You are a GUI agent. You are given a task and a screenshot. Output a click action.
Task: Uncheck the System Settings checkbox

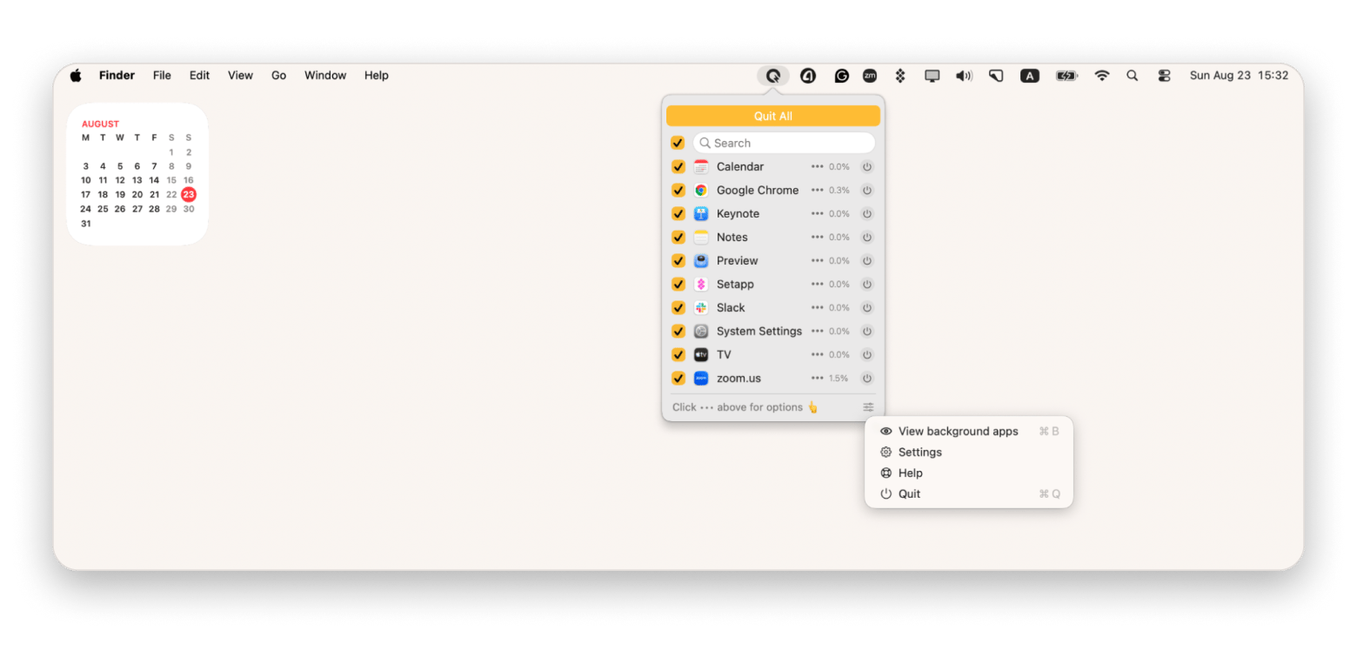click(x=678, y=332)
